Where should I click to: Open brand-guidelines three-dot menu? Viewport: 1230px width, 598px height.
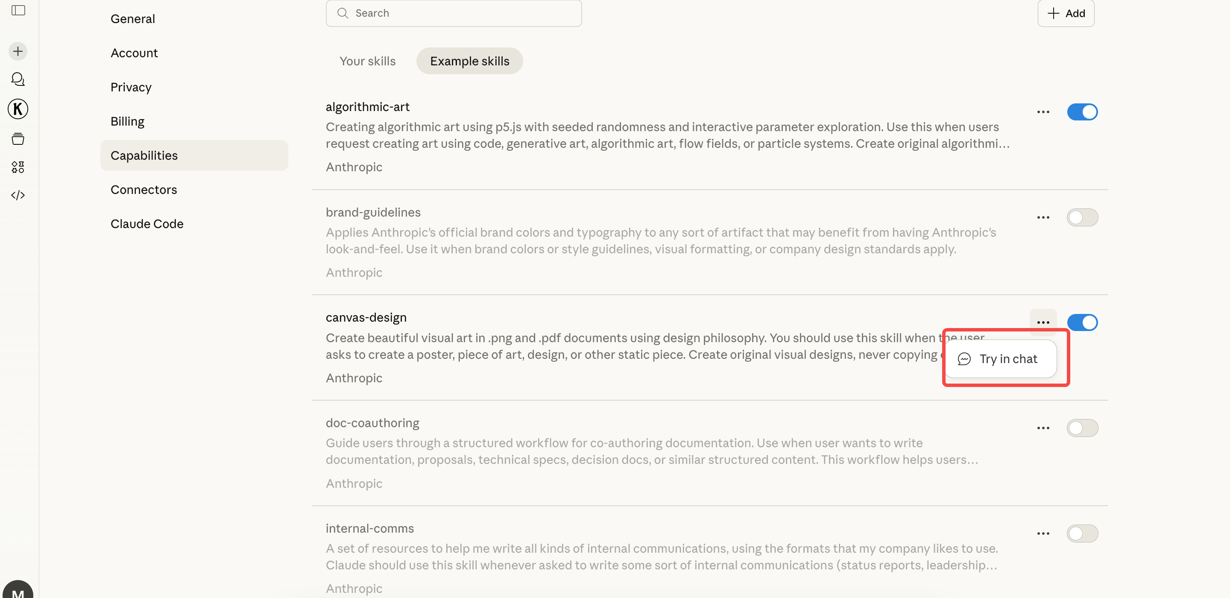point(1043,218)
